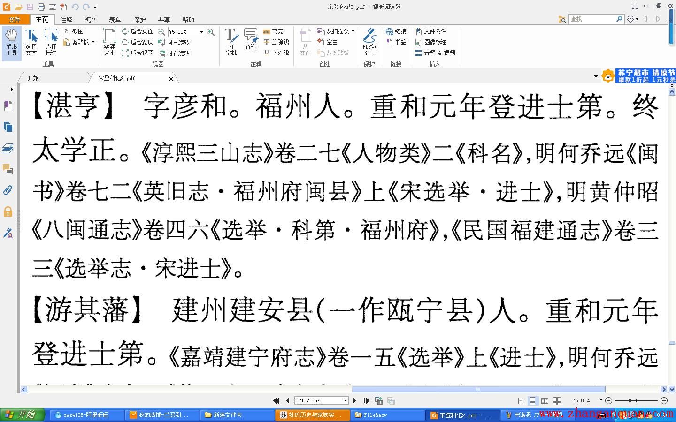Expand the quick access toolbar customize arrow
The height and width of the screenshot is (422, 676).
95,7
